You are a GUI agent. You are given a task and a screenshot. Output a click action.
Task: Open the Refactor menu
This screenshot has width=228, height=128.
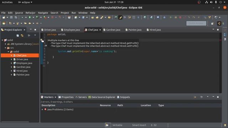pos(30,13)
